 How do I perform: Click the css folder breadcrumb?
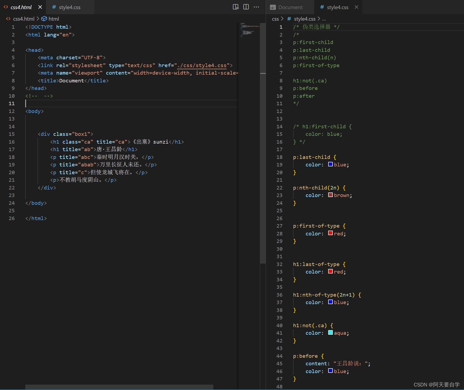point(275,19)
